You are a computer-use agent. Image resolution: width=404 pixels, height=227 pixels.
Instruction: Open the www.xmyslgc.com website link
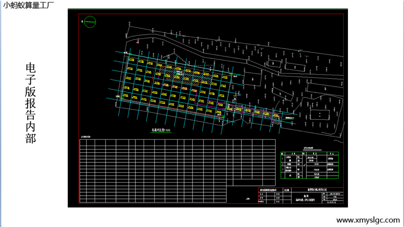[368, 220]
